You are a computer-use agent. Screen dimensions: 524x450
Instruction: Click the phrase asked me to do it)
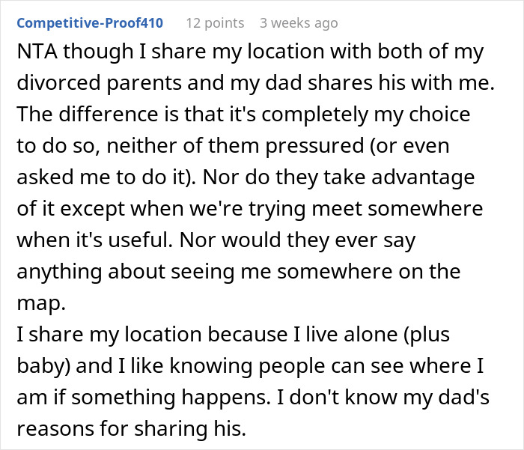point(106,177)
